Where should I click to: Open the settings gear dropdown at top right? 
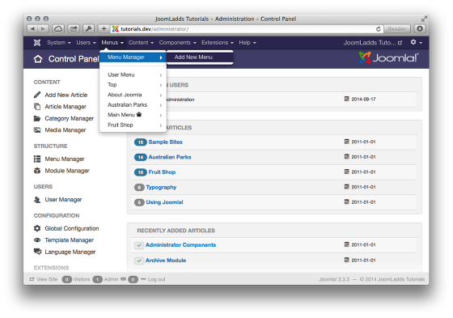(x=417, y=43)
